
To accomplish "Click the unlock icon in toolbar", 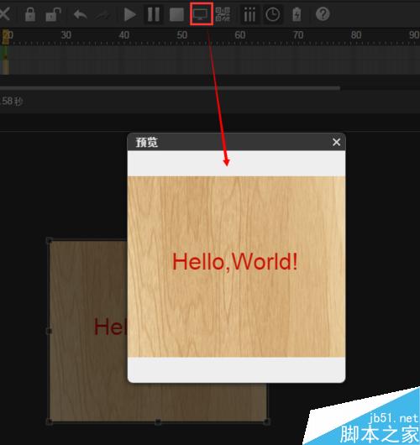I will click(x=53, y=14).
